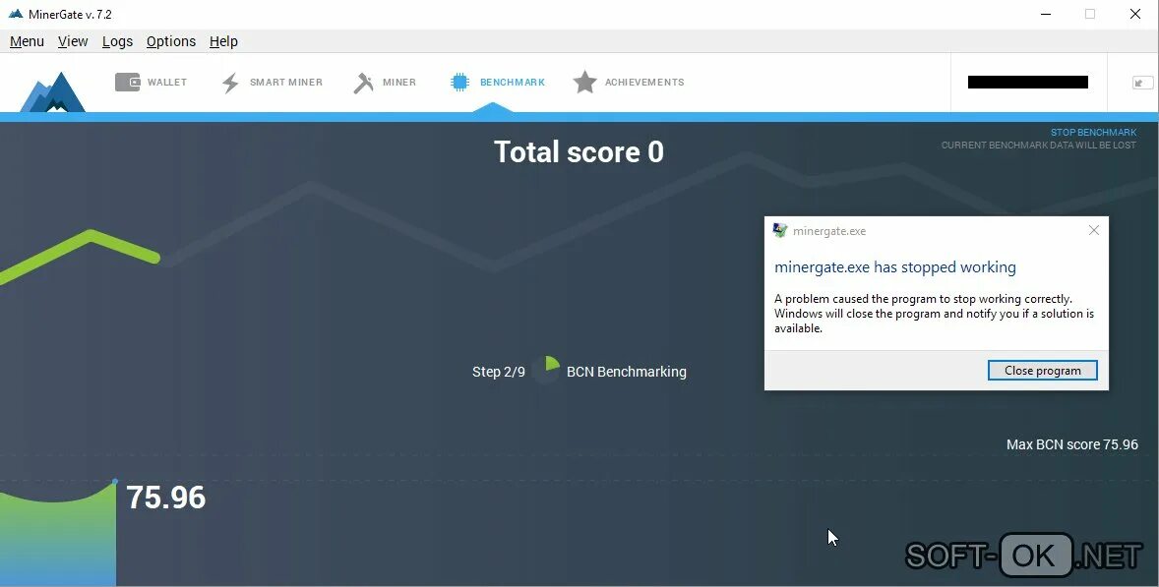
Task: Click the green BCN score bar graph
Action: [x=58, y=533]
